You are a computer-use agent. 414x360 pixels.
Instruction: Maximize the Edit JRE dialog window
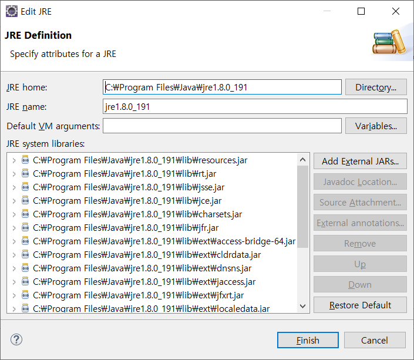coord(361,11)
